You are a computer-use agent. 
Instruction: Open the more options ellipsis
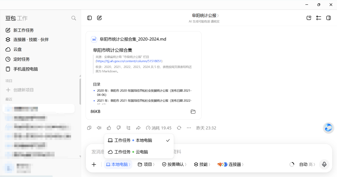click(189, 128)
